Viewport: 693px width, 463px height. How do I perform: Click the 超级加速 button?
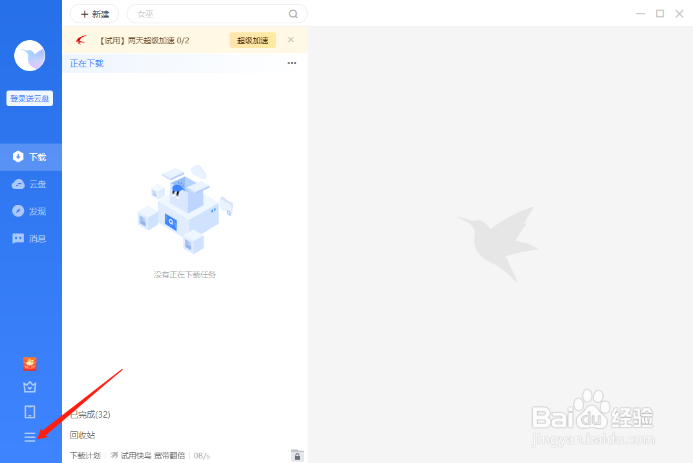pyautogui.click(x=252, y=40)
